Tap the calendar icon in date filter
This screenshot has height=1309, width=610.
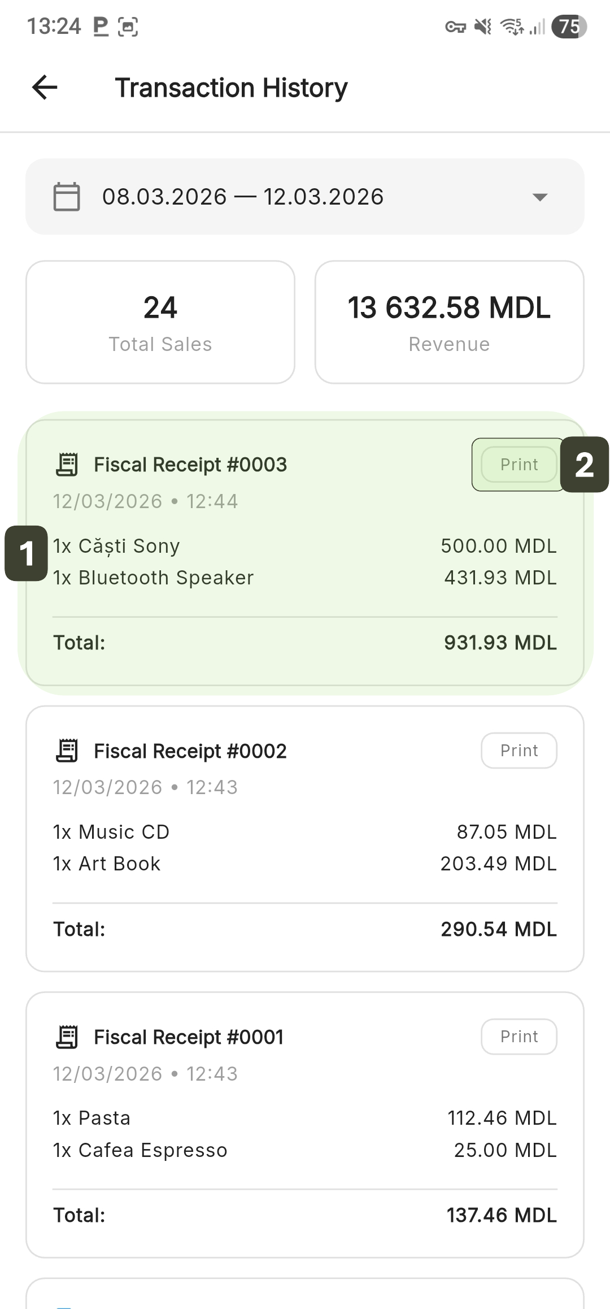tap(67, 197)
